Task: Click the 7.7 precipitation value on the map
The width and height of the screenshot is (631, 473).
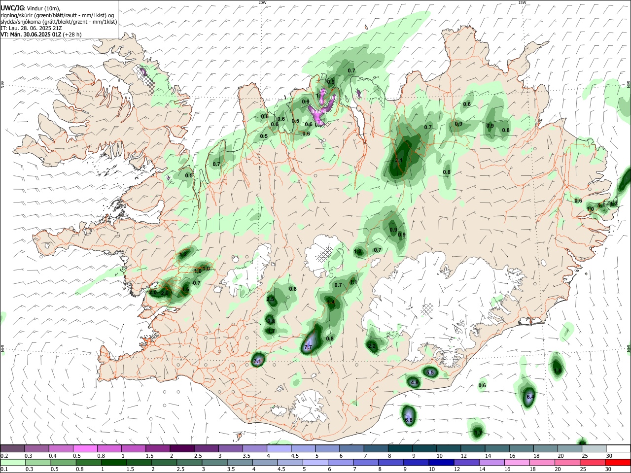Action: tap(308, 347)
